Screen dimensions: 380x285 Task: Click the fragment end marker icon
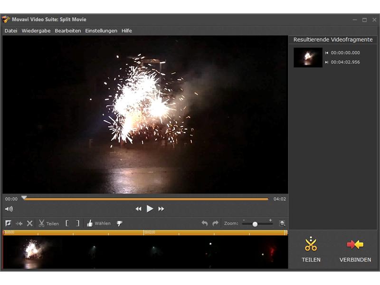click(x=327, y=62)
